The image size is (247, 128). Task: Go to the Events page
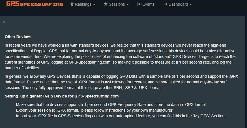click(148, 4)
